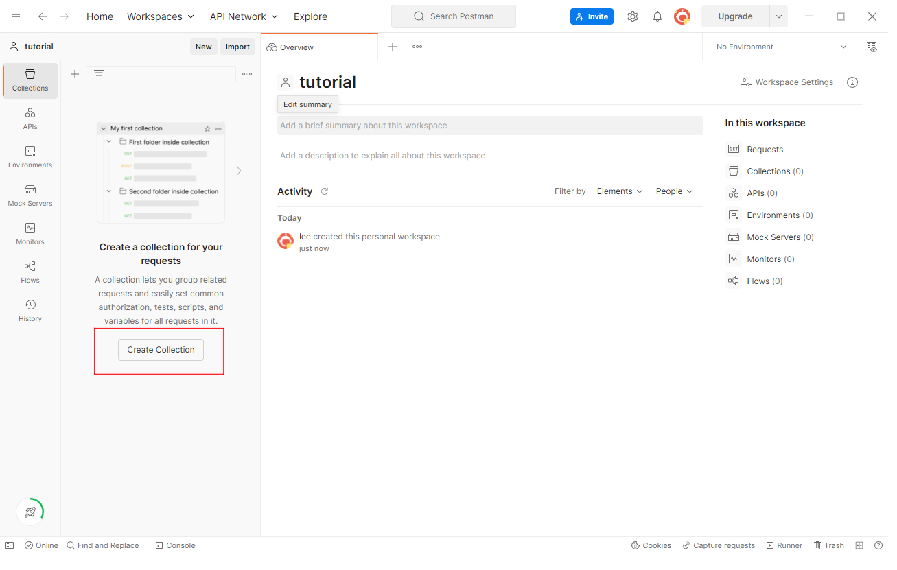
Task: Click the New button
Action: 204,47
